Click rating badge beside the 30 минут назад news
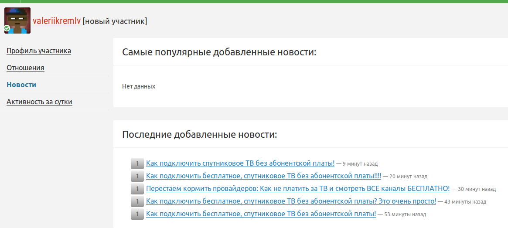508x228 pixels. pyautogui.click(x=137, y=189)
